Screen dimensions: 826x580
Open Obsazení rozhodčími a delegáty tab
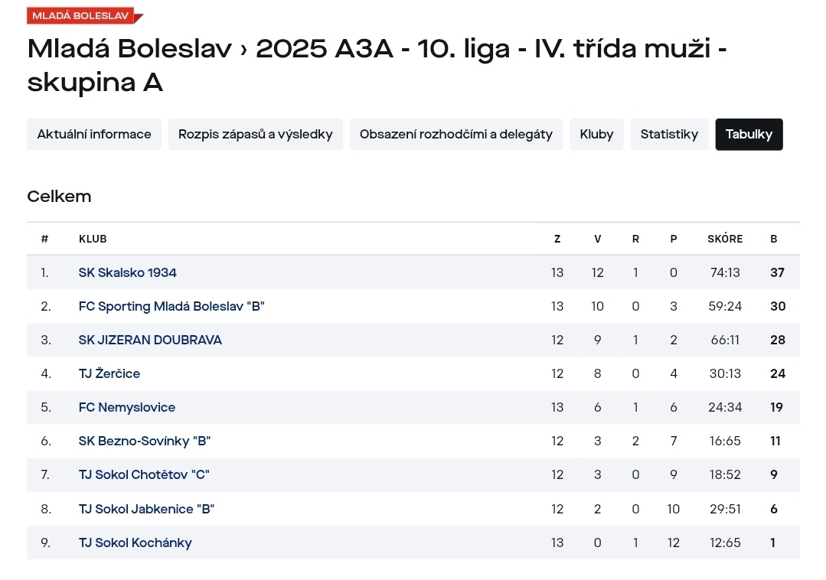pyautogui.click(x=456, y=135)
